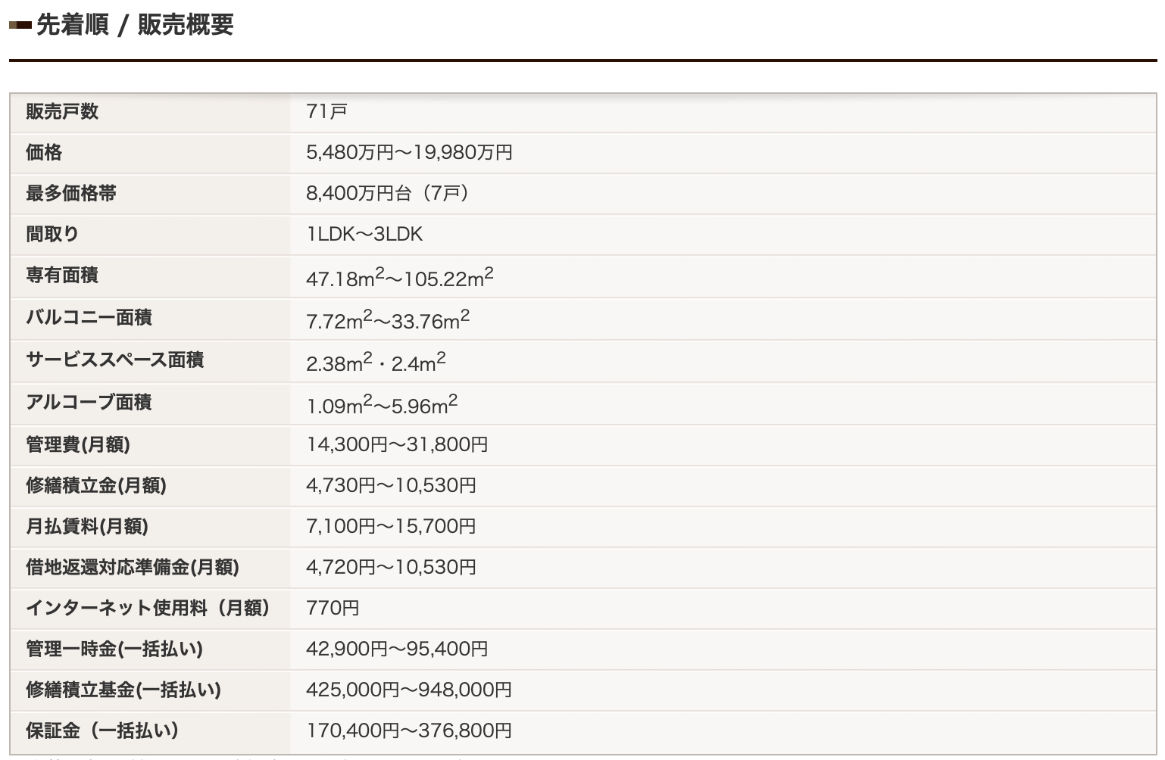Click the 最多価格帯 label
Image resolution: width=1165 pixels, height=760 pixels.
pos(71,193)
